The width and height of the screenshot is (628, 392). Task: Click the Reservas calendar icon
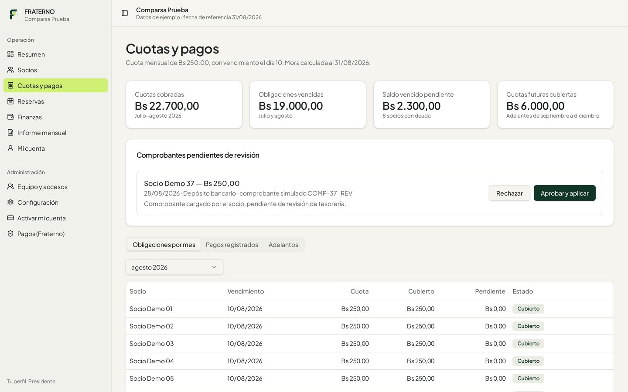tap(10, 101)
